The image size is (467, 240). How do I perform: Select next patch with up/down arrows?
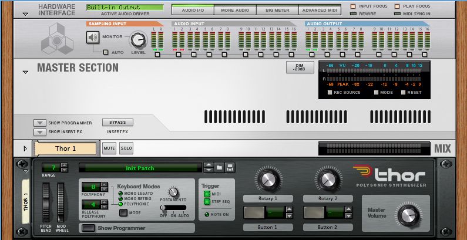[x=209, y=167]
